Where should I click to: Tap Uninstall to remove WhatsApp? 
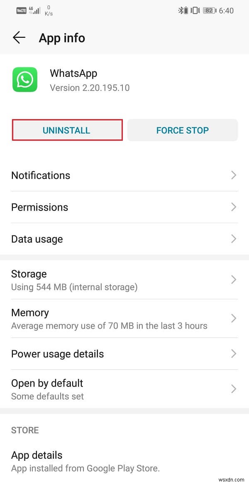(67, 130)
